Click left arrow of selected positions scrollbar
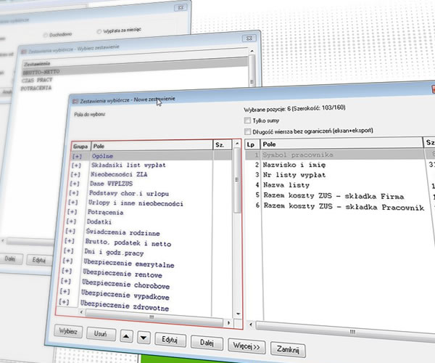Screen dimensions: 435x363 [x=251, y=324]
